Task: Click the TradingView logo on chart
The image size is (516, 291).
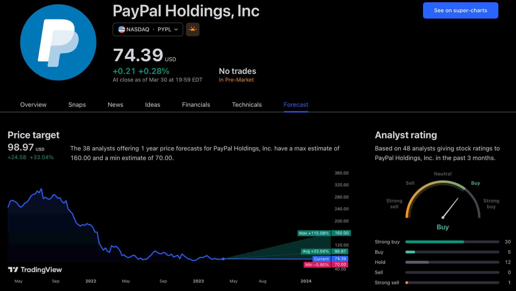Action: (35, 270)
